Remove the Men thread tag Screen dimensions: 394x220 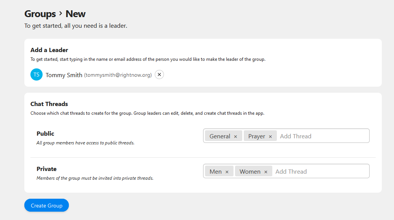click(x=227, y=172)
